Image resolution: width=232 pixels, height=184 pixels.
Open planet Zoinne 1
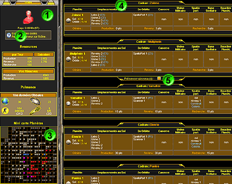click(x=78, y=15)
